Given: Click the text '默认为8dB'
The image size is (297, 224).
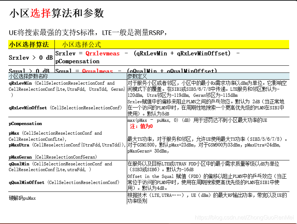Looking at the screenshot, I should coord(158,114).
